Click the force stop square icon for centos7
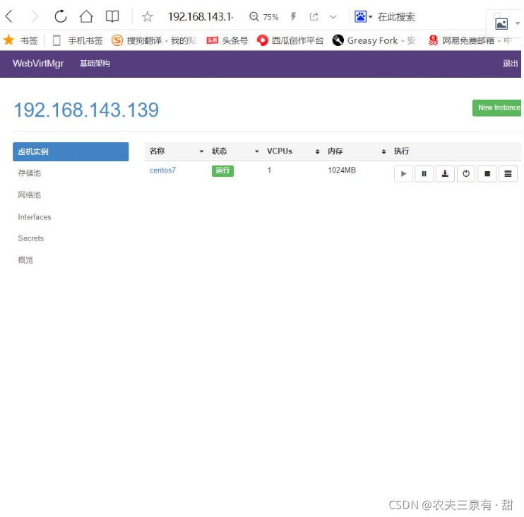 point(487,174)
